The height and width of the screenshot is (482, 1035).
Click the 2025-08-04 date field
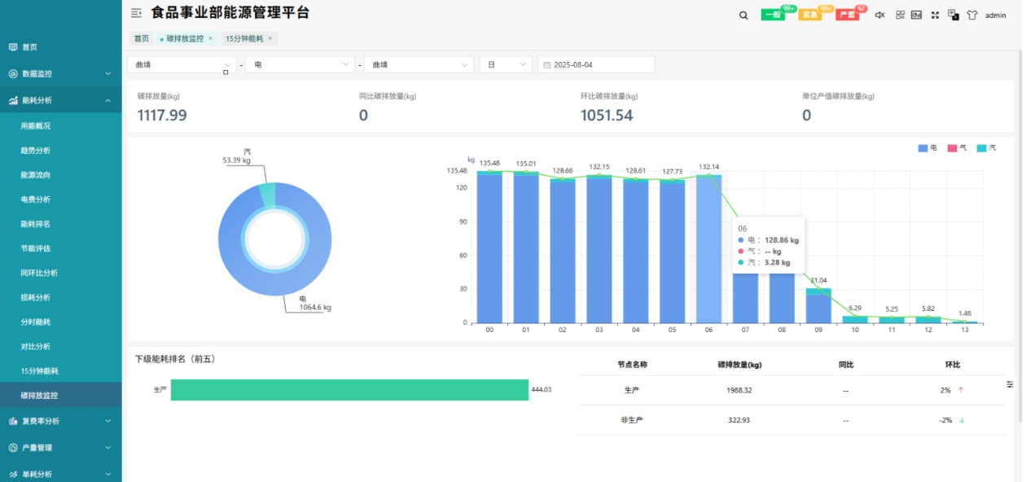point(595,64)
